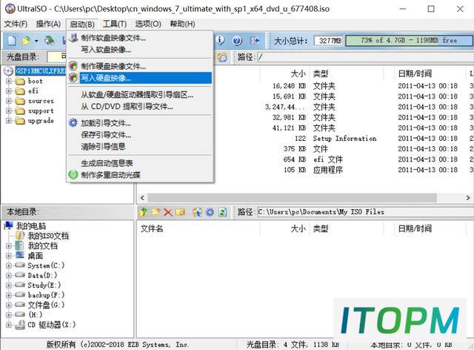The image size is (474, 350).
Task: Click the Refresh page icon in local toolbar
Action: (222, 212)
